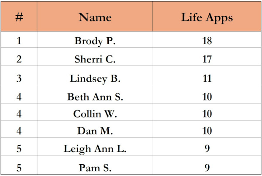
Task: Select the 'Dan M.' name cell
Action: [x=95, y=129]
